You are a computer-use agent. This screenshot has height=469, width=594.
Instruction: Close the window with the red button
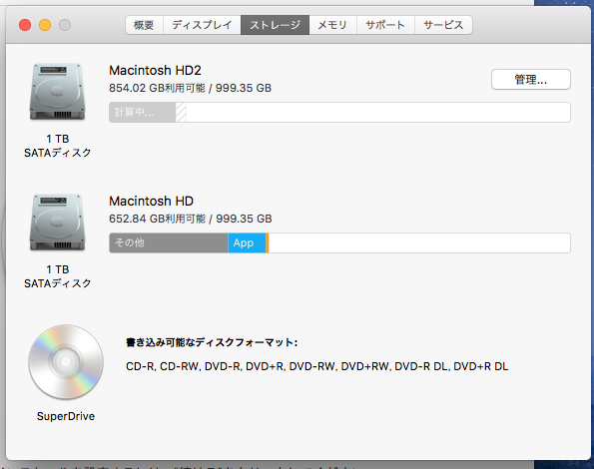(x=25, y=25)
